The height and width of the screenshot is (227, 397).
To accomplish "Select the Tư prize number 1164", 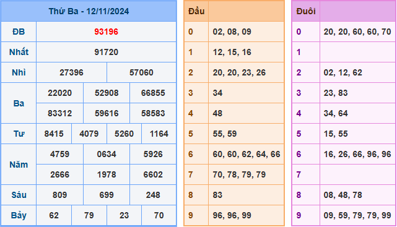I will click(x=159, y=134).
